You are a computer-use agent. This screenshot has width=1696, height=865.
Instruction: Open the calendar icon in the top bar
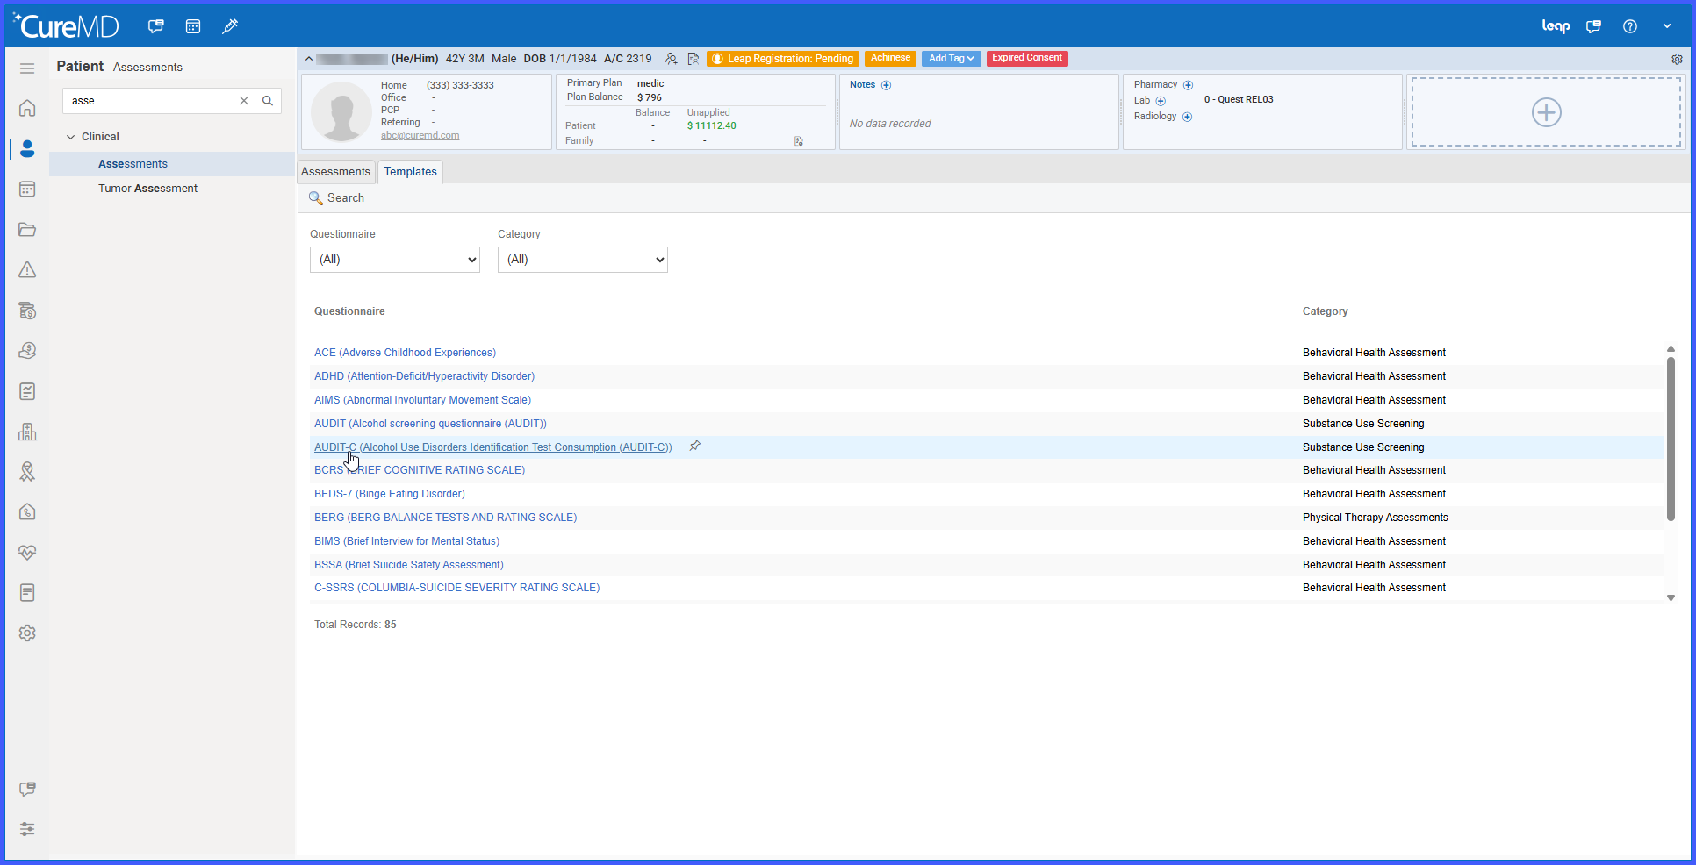tap(193, 26)
